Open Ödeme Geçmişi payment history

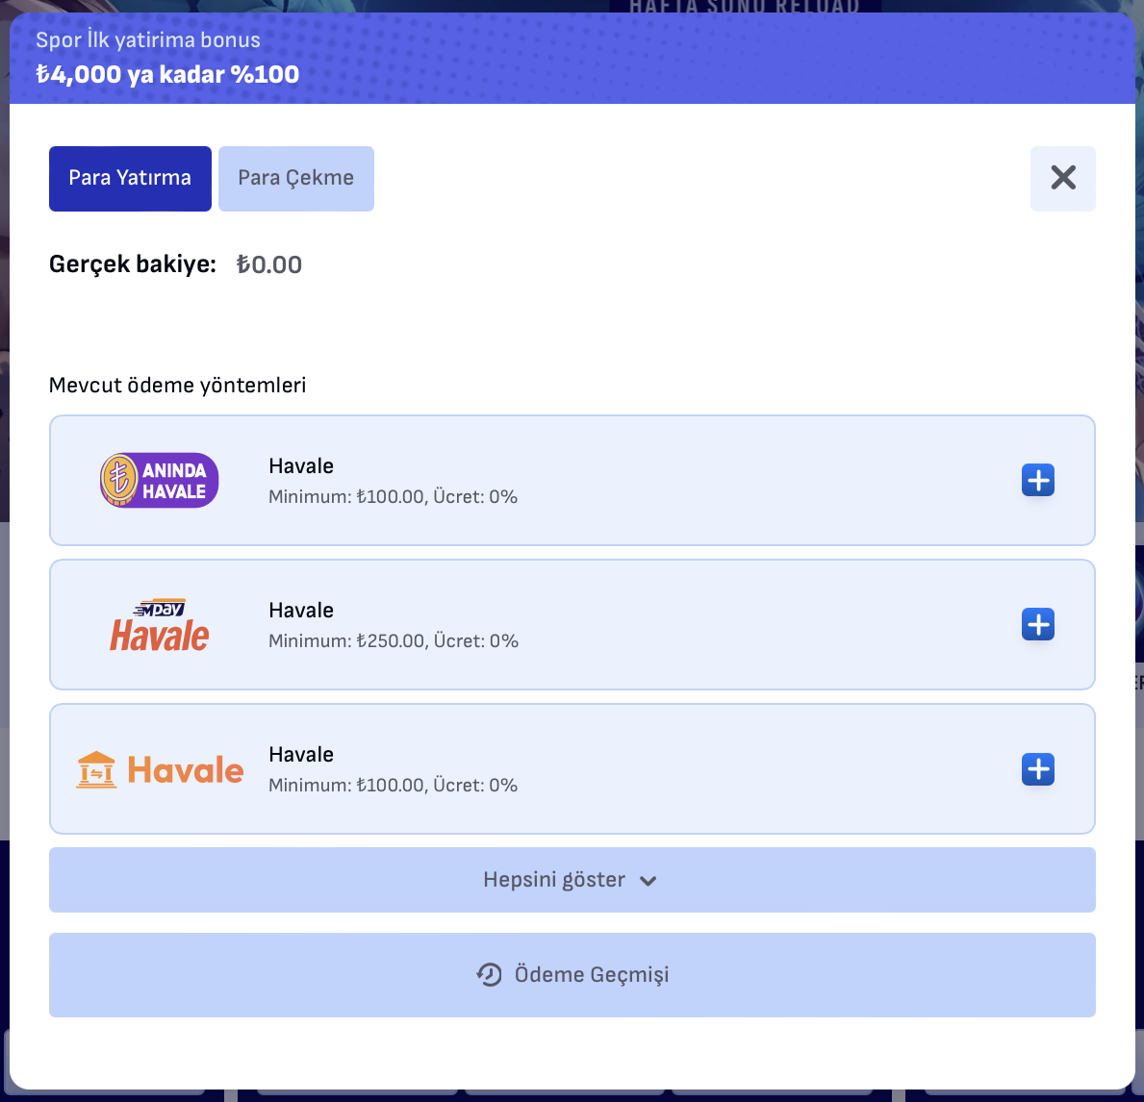[x=572, y=974]
